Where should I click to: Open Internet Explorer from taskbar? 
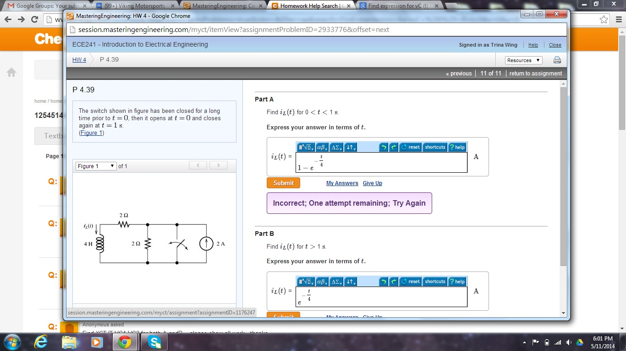pos(41,342)
